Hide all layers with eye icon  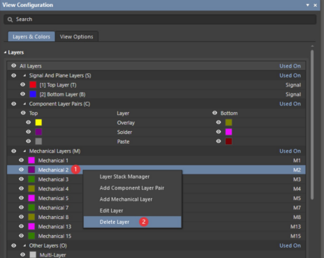(14, 66)
